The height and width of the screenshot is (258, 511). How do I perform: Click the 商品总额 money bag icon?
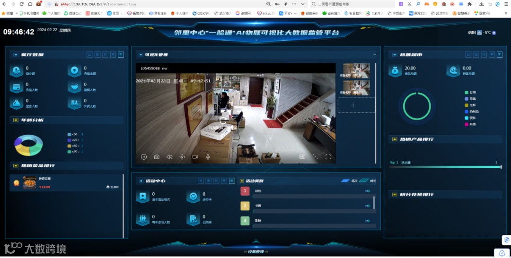(395, 70)
